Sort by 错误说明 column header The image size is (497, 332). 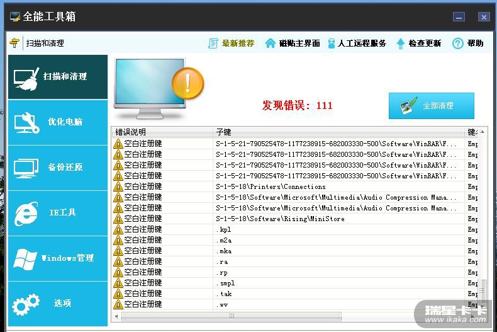(162, 132)
